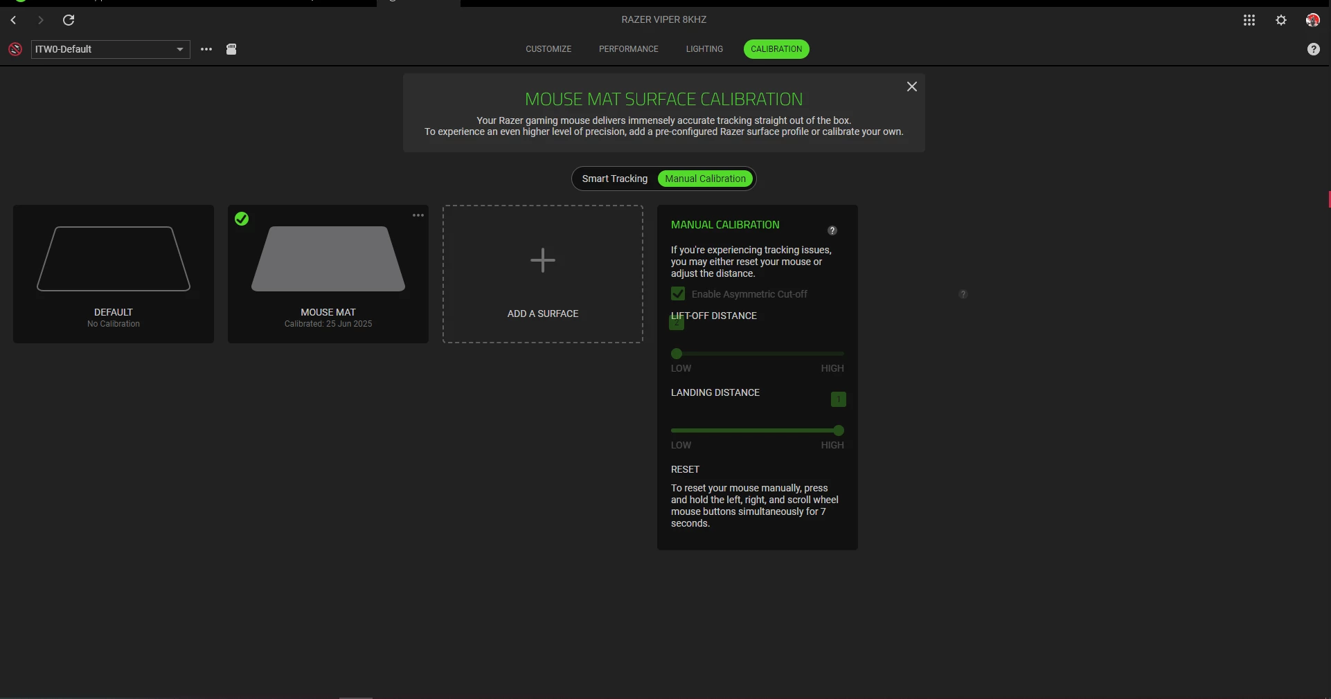
Task: Open the apps grid icon
Action: click(x=1249, y=20)
